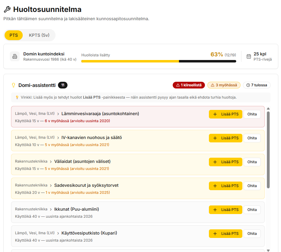The height and width of the screenshot is (252, 281).
Task: Click the IV-kanavien nuohous ja säätö title
Action: (92, 137)
